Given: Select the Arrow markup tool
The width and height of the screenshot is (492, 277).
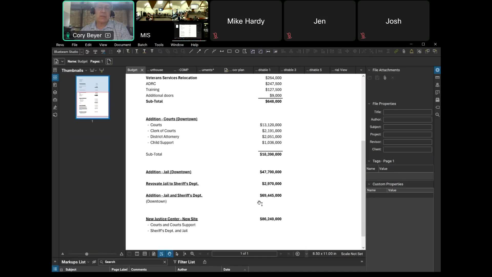Looking at the screenshot, I should (199, 51).
